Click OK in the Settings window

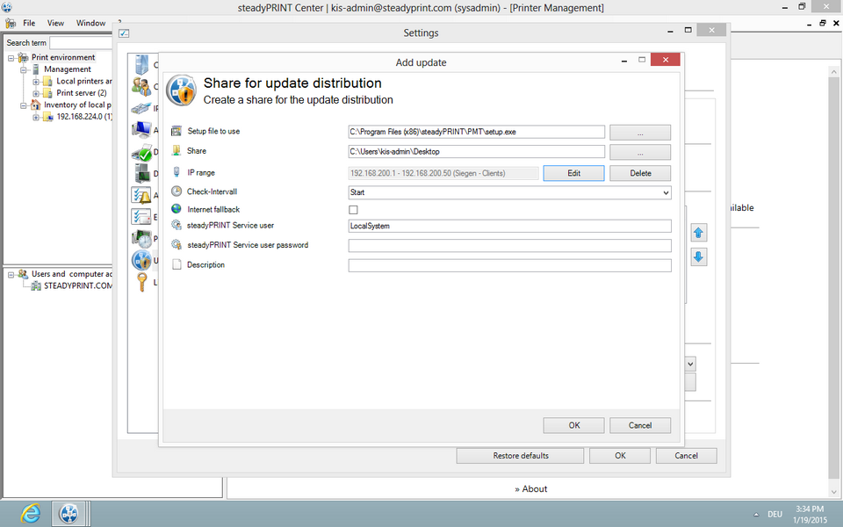tap(620, 456)
